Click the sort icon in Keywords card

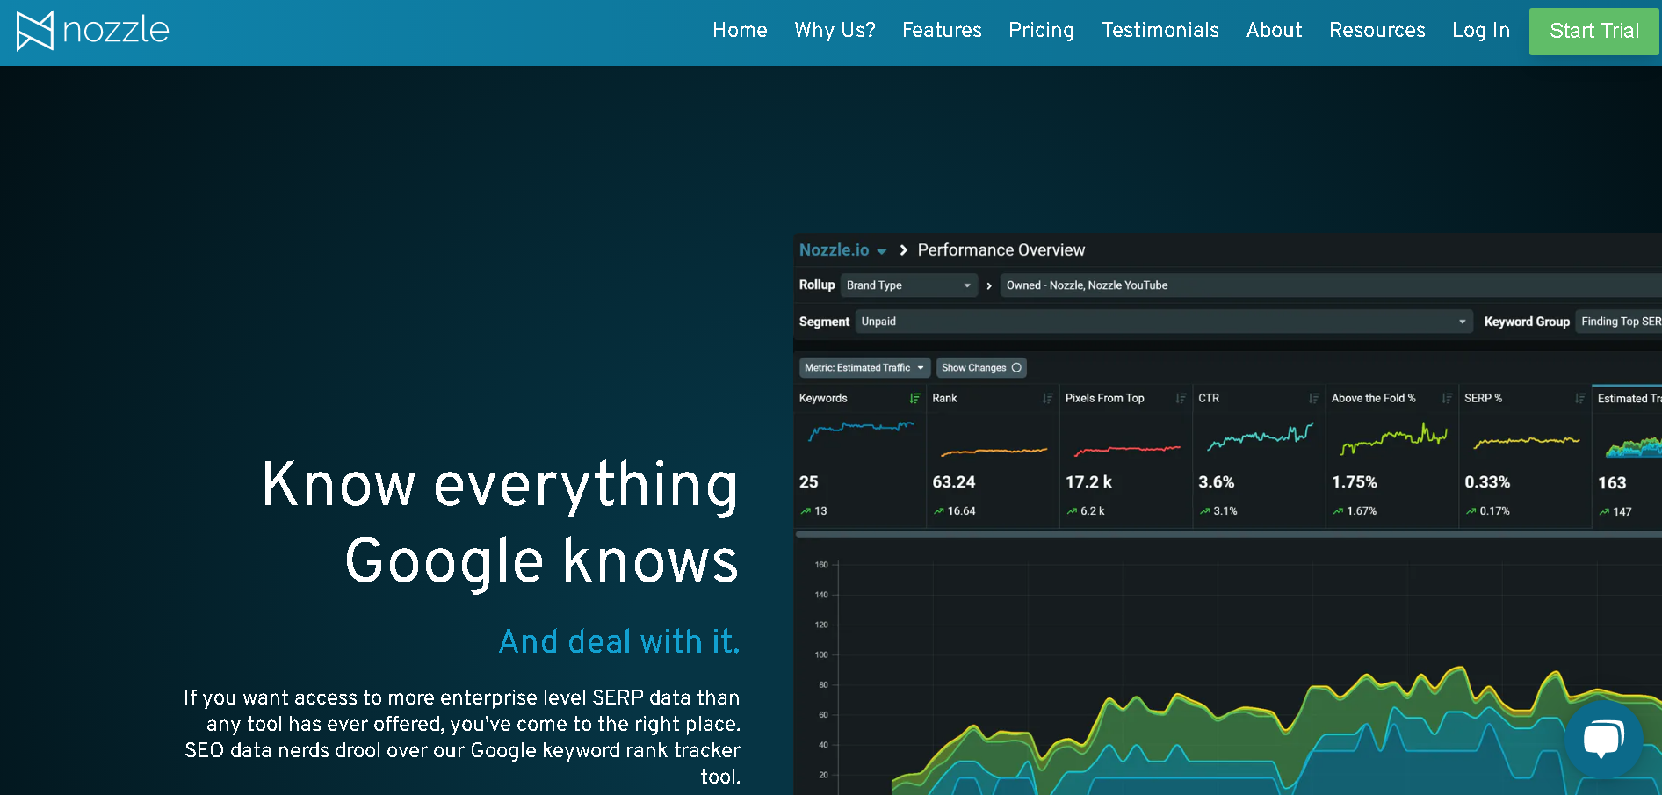[x=914, y=398]
